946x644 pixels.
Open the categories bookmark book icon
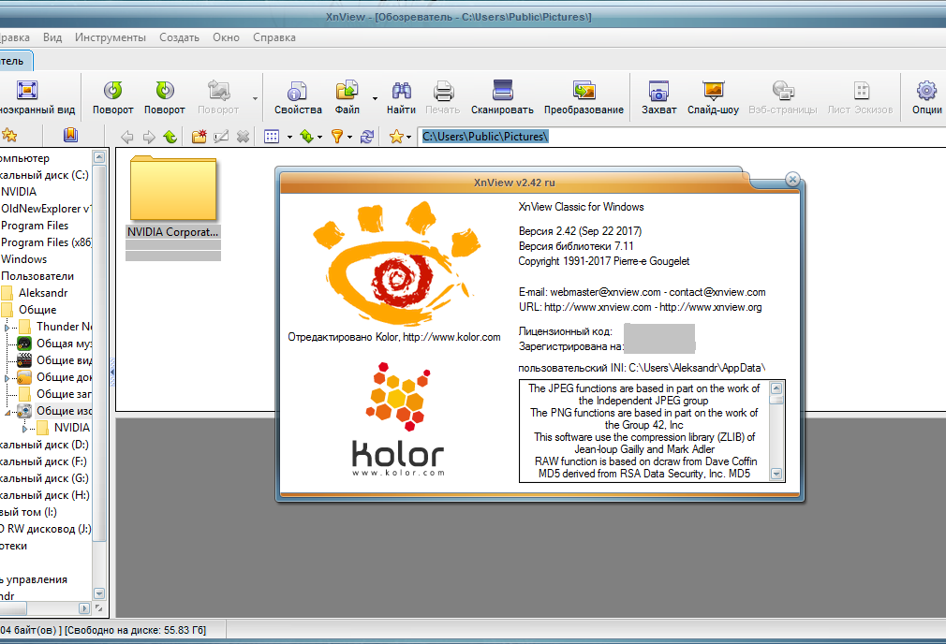pos(70,135)
